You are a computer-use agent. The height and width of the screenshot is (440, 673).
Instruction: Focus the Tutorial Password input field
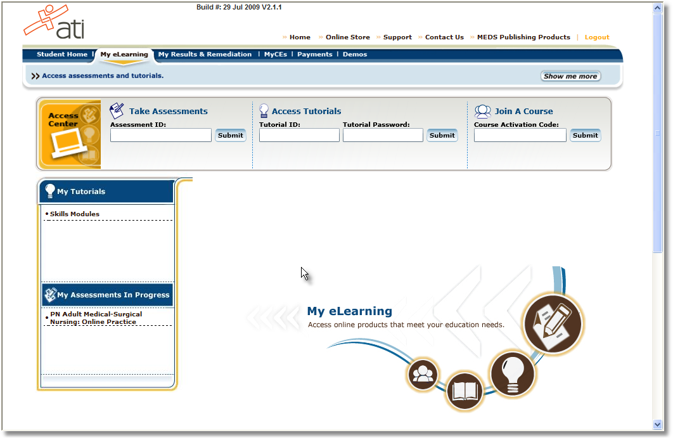[x=383, y=135]
